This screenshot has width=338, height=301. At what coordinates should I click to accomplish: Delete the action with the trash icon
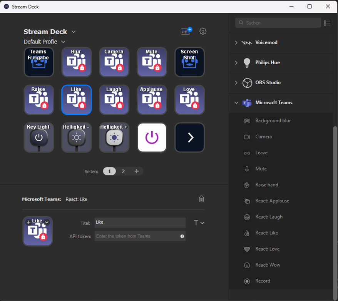[201, 199]
